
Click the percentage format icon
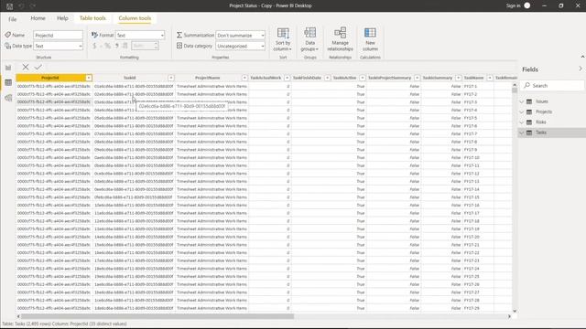pos(108,46)
